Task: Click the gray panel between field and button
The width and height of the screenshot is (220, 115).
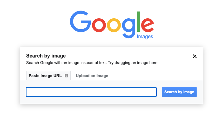Action: [159, 92]
